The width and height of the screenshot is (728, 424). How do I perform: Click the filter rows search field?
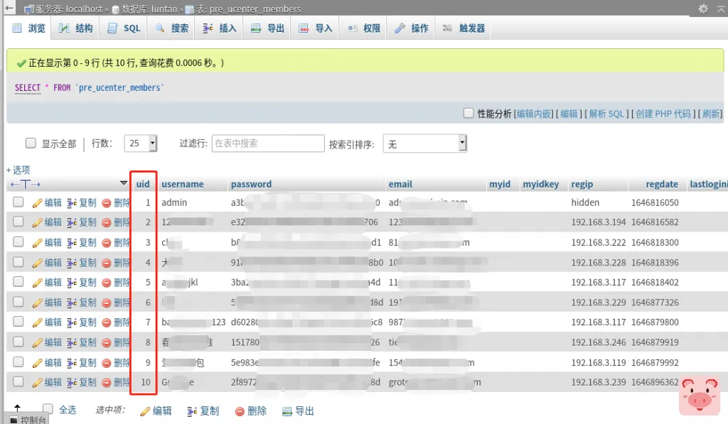(268, 143)
